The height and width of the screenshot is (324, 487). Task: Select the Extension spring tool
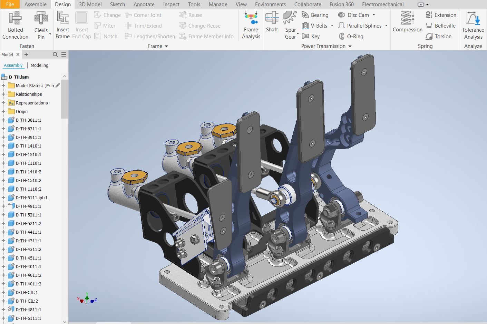441,15
